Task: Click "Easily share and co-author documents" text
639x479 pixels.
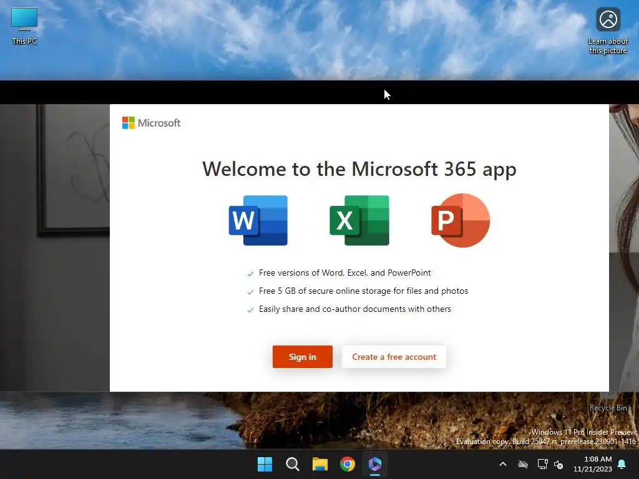Action: point(332,309)
